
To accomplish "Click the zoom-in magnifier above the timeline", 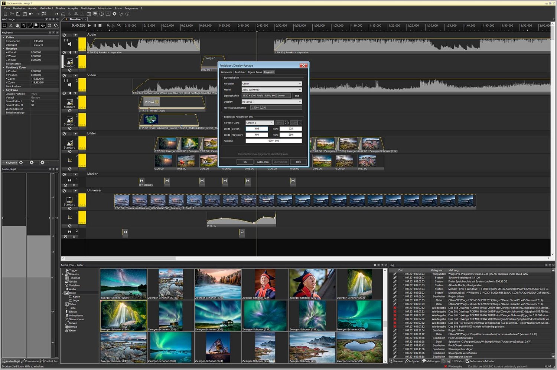I will (108, 26).
